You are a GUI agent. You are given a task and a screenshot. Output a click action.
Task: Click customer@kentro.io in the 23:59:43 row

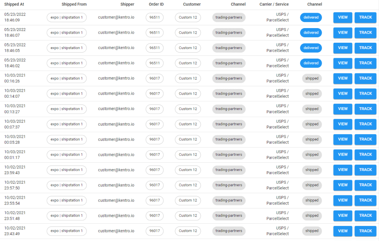tap(116, 170)
